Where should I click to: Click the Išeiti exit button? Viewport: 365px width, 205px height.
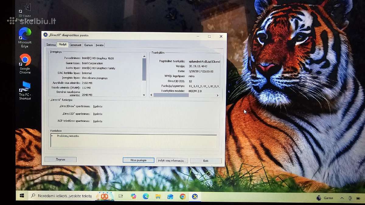pos(206,161)
